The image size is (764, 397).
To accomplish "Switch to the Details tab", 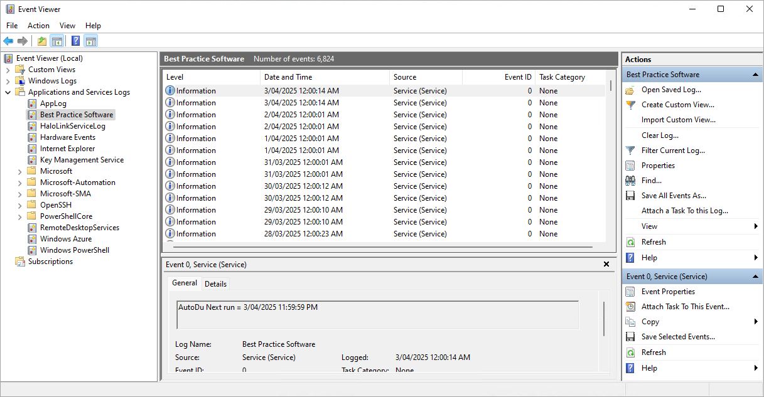I will click(x=215, y=284).
